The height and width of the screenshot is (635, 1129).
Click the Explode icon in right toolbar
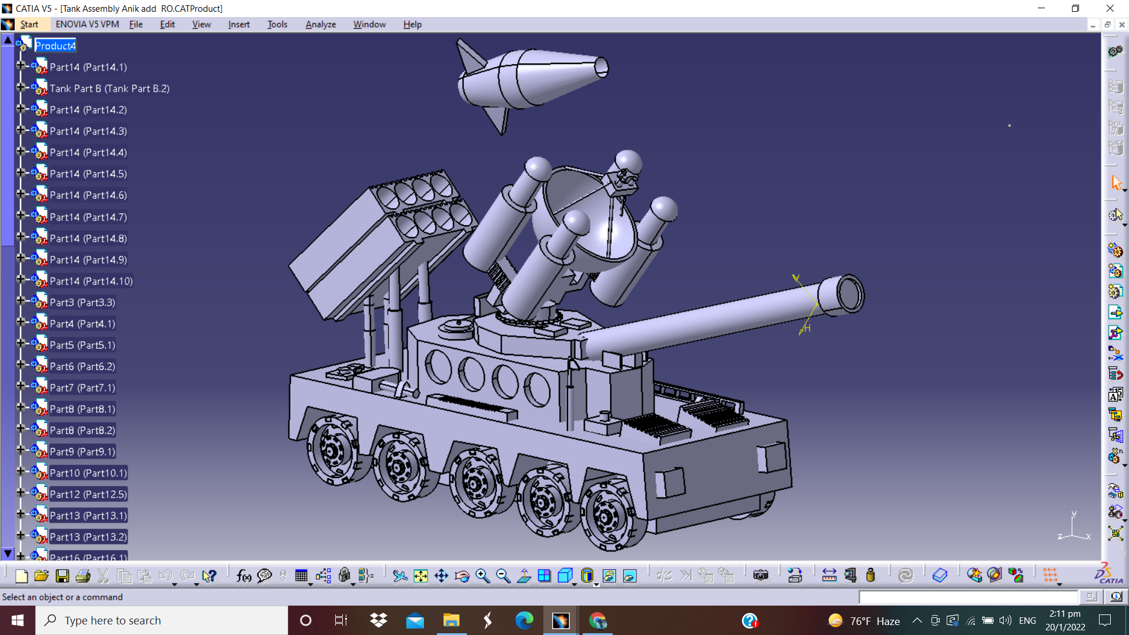coord(1115,534)
